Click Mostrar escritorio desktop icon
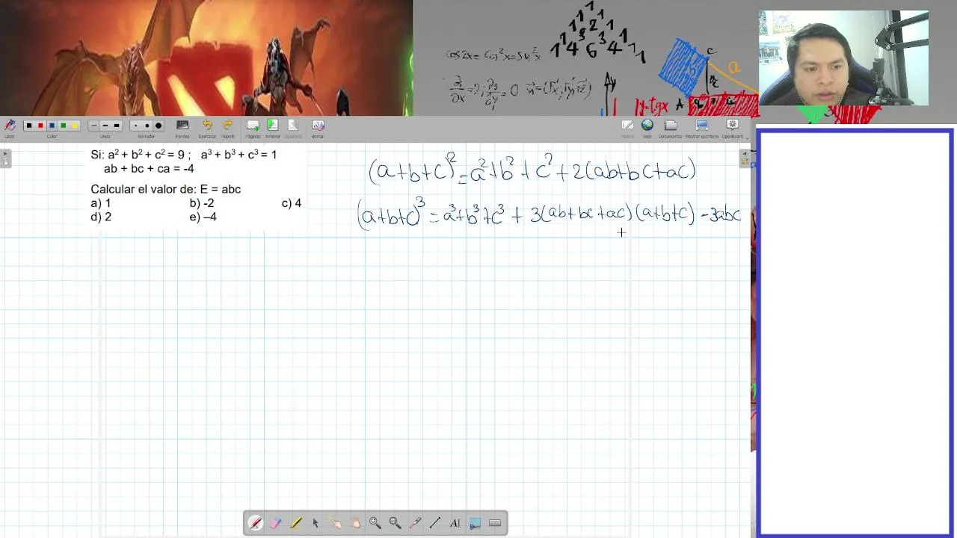This screenshot has width=957, height=538. (701, 126)
